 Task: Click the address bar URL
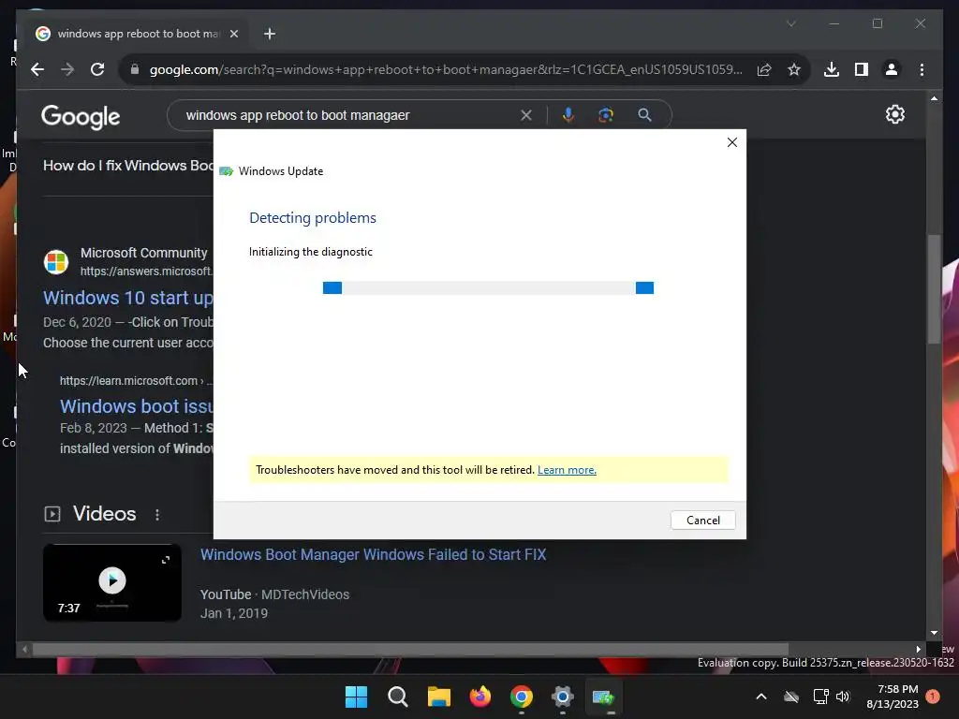(446, 69)
